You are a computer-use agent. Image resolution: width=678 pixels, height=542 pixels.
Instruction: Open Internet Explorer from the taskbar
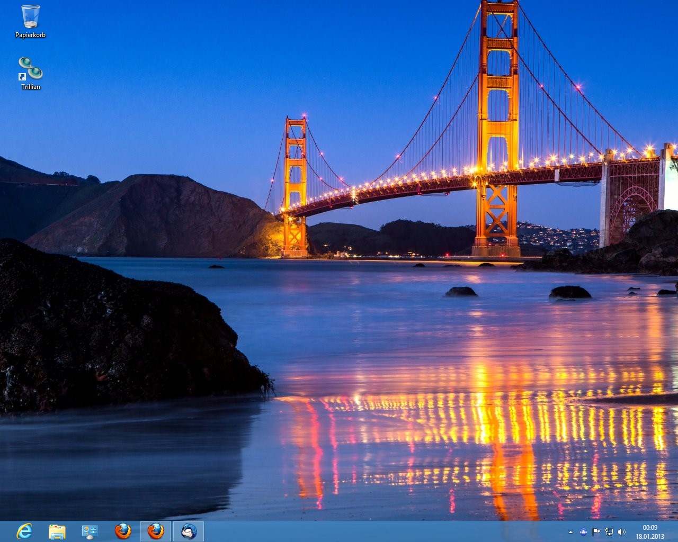click(x=24, y=531)
